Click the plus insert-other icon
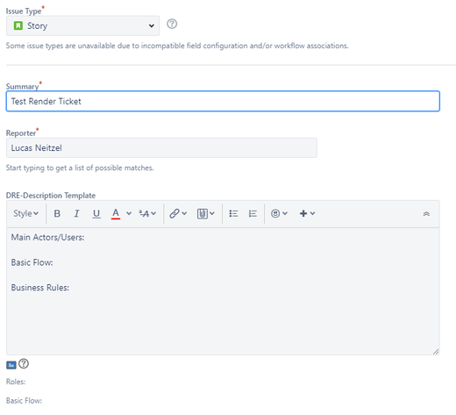 [303, 213]
